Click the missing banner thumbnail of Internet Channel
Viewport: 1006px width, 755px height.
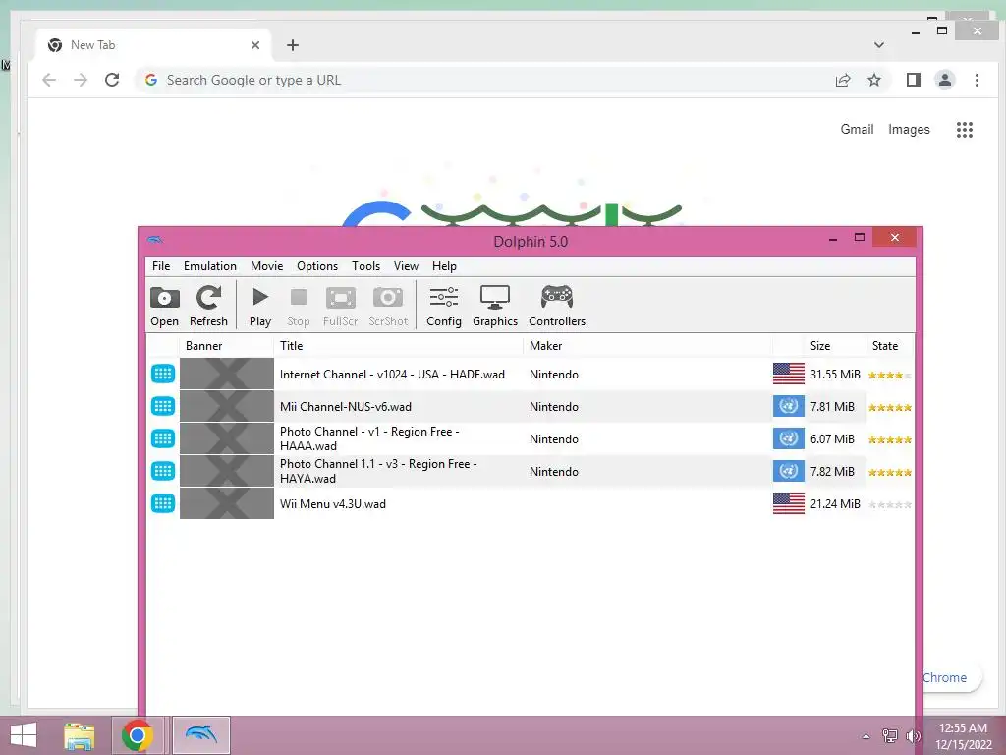click(227, 374)
